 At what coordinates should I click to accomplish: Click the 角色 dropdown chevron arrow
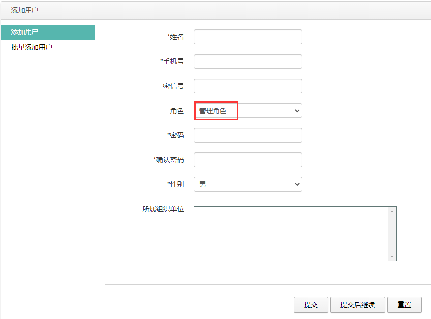pos(297,111)
